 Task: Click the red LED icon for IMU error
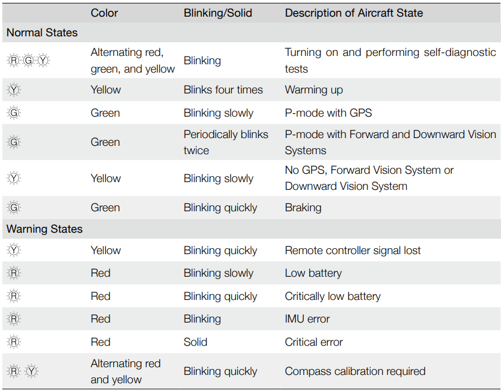pos(14,319)
